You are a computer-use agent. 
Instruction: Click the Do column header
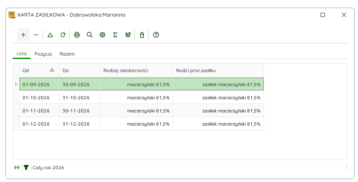pyautogui.click(x=80, y=70)
